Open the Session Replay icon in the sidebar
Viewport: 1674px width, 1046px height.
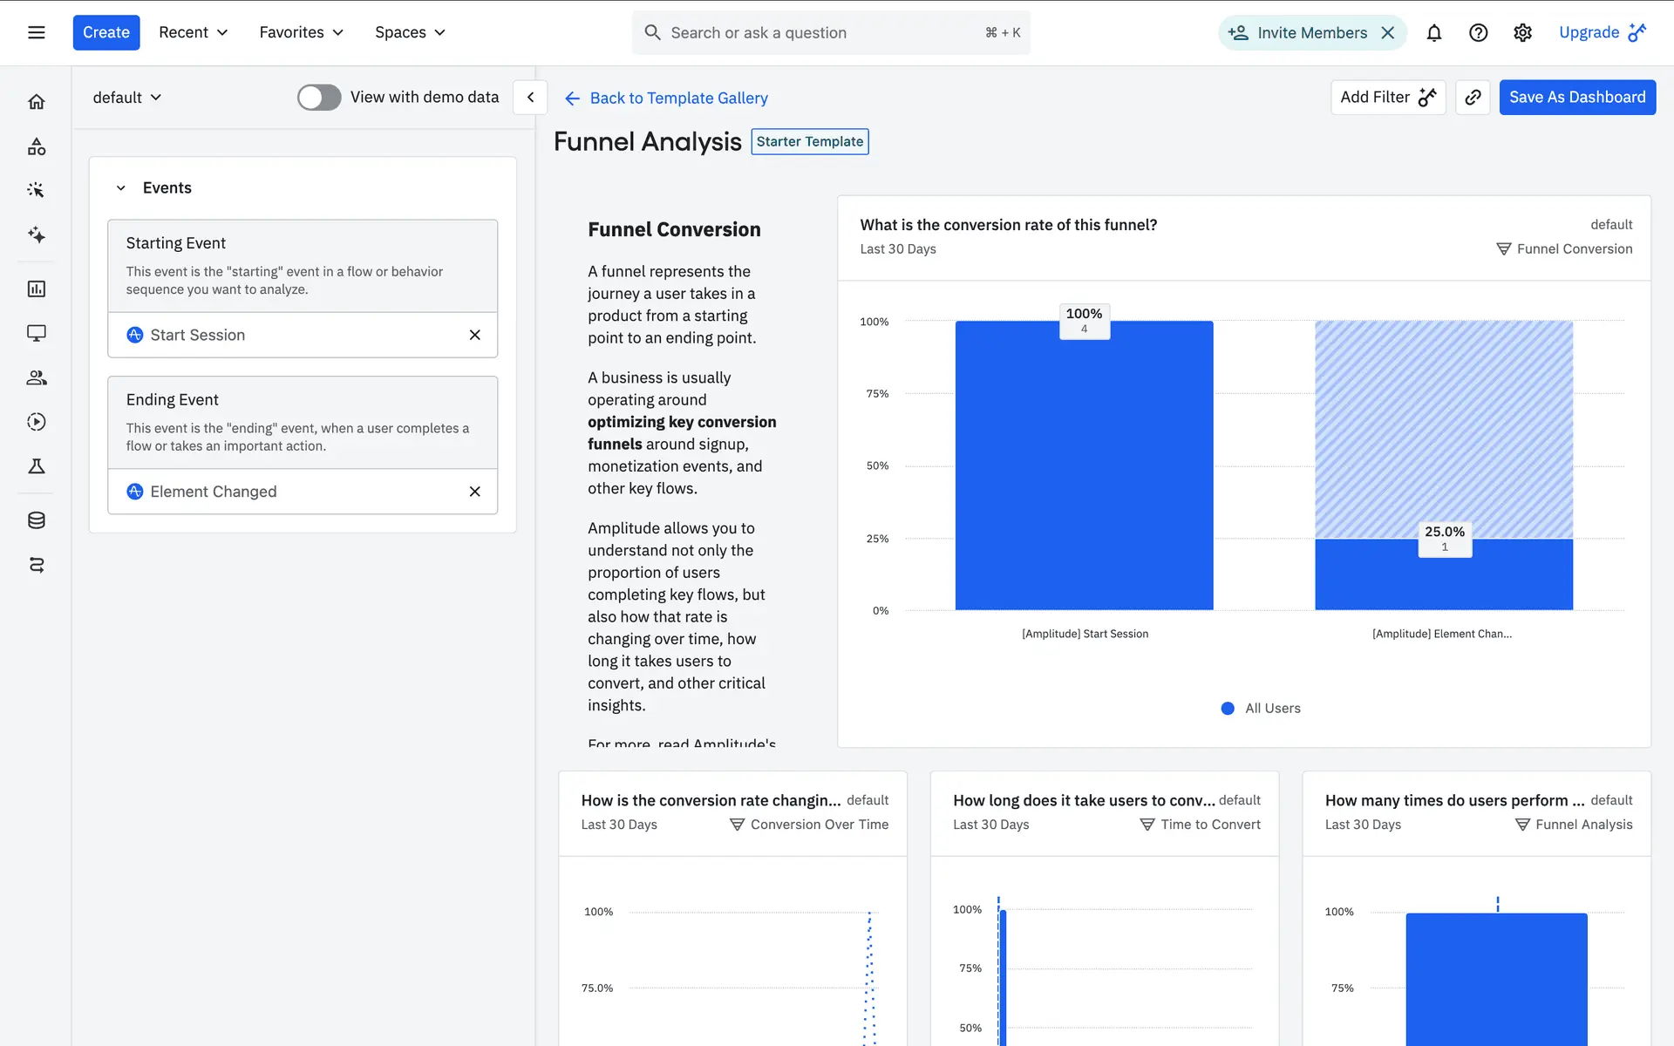coord(36,422)
